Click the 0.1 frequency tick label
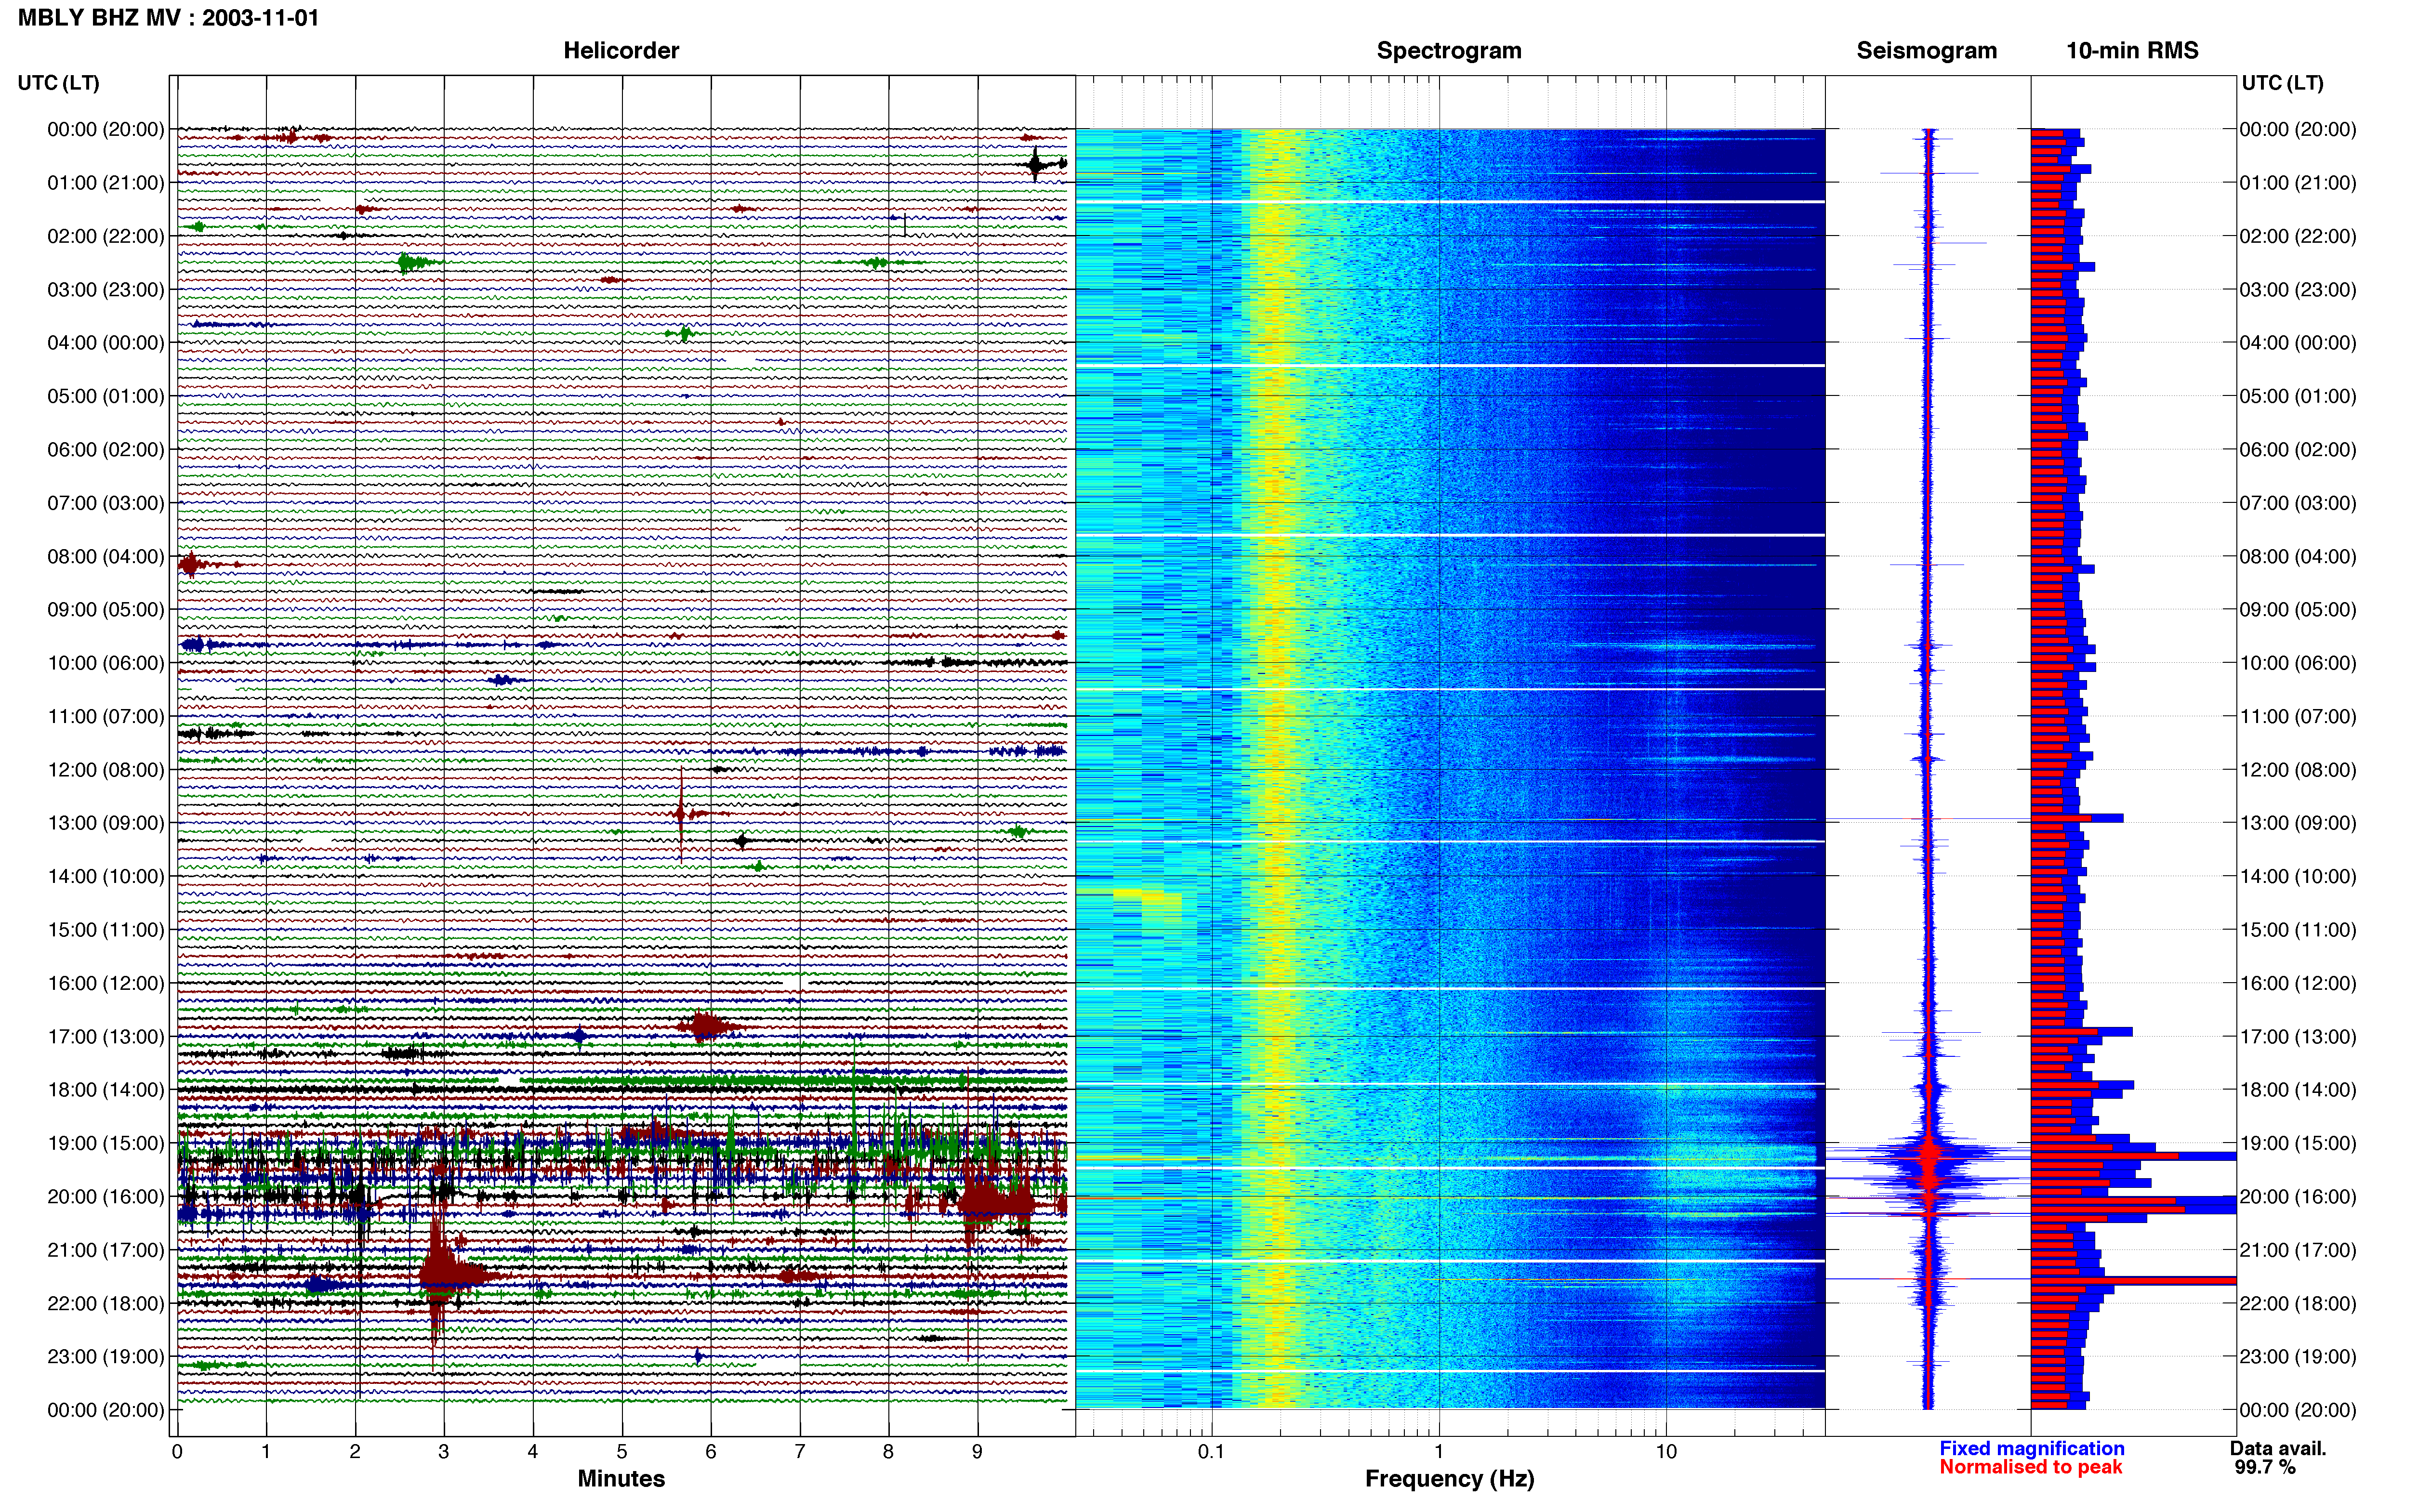The width and height of the screenshot is (2418, 1512). [1211, 1451]
